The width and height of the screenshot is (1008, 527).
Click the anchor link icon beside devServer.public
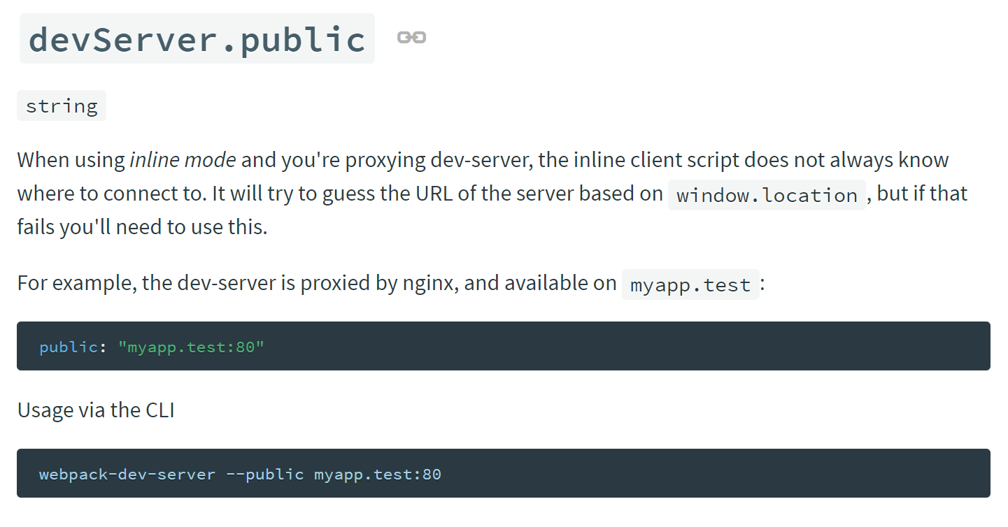411,38
